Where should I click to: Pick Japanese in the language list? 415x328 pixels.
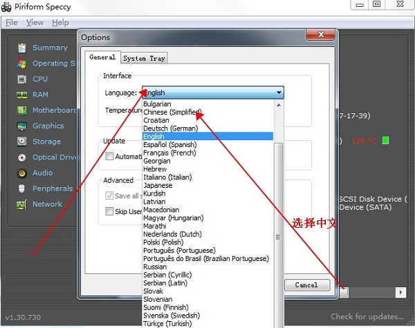coord(158,185)
